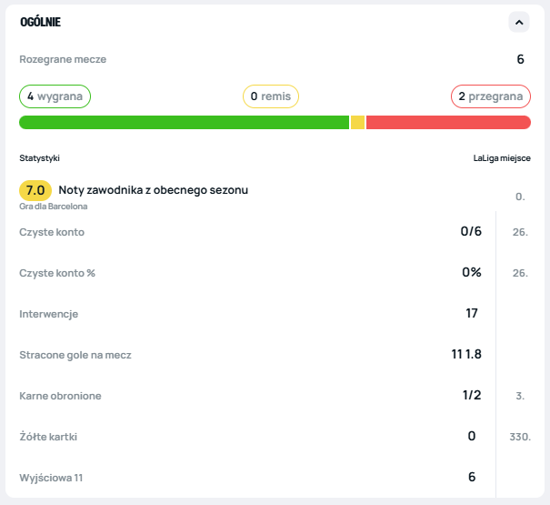Click the Gra dla Barcelona text

[54, 207]
